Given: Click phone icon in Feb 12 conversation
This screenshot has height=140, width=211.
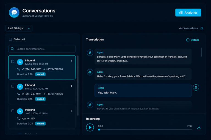Looking at the screenshot, I should click(19, 94).
